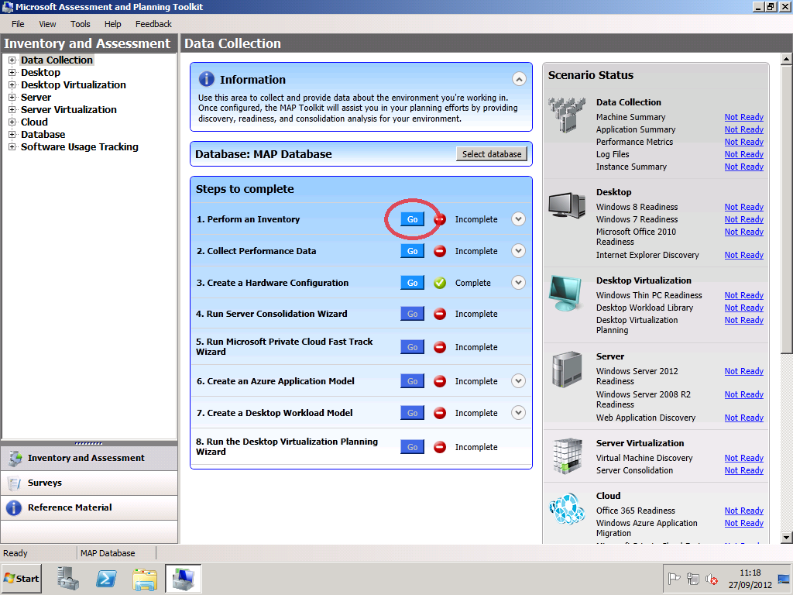
Task: Expand the Software Usage Tracking node
Action: tap(12, 146)
